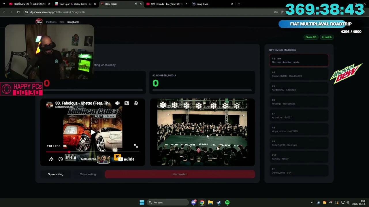This screenshot has width=369, height=207.
Task: Click the Close voting button
Action: (88, 174)
